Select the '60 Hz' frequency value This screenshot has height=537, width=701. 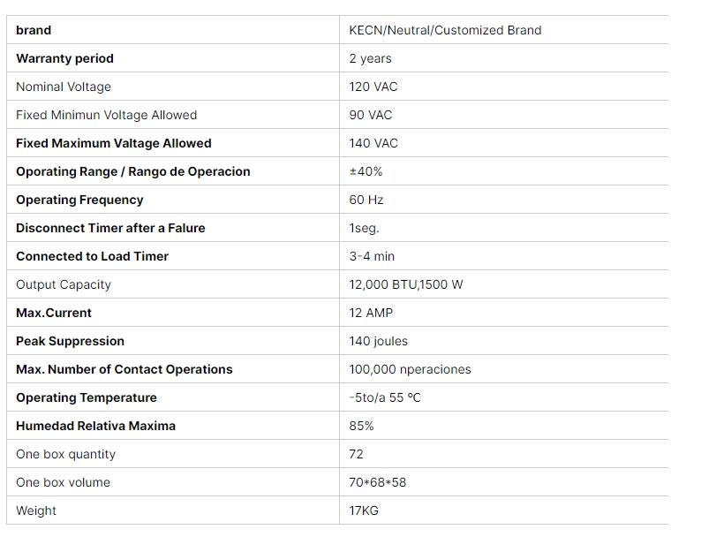pyautogui.click(x=366, y=200)
